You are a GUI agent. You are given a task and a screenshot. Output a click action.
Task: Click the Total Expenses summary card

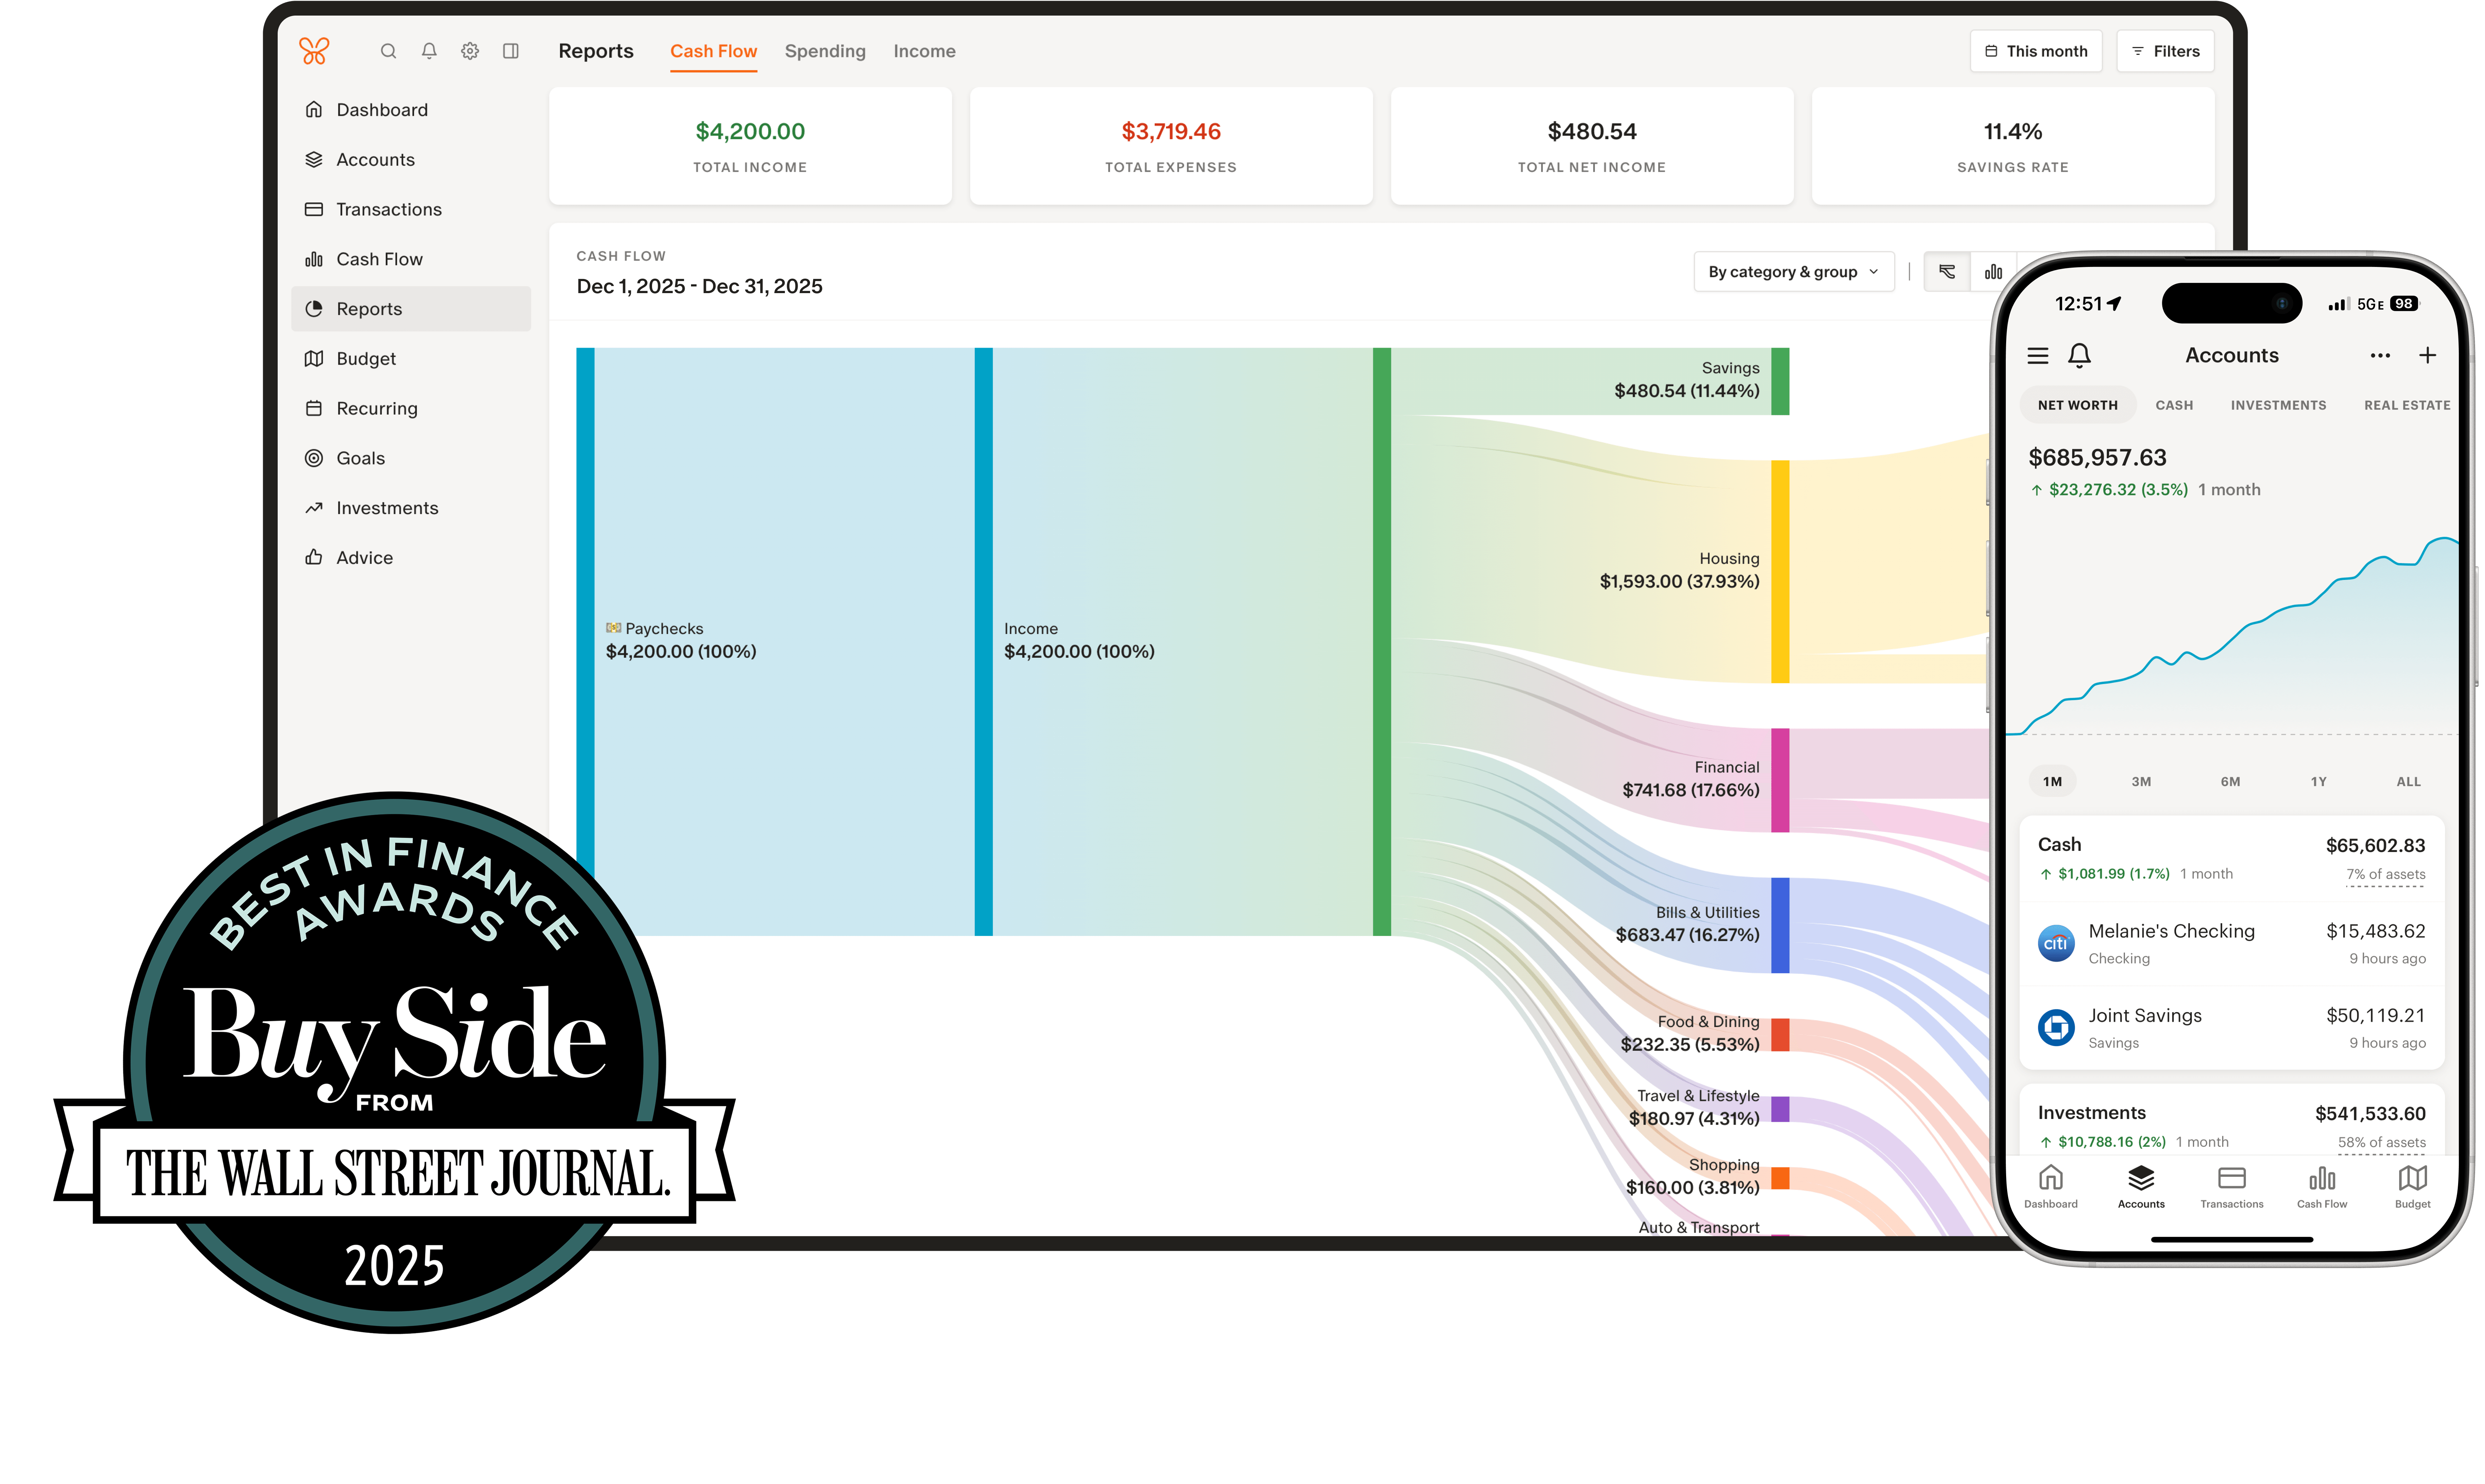[1171, 146]
